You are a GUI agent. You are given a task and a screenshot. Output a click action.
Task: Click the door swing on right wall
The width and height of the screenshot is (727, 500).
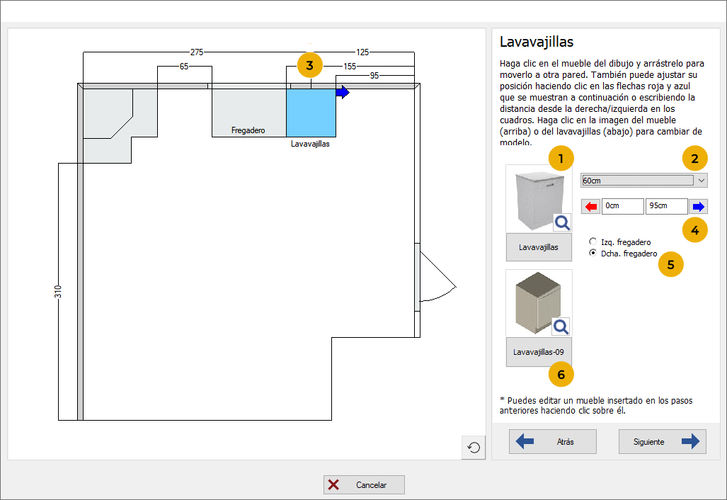(437, 278)
